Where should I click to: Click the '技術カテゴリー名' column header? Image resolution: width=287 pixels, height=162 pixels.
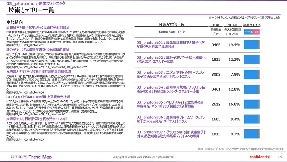pos(171,24)
